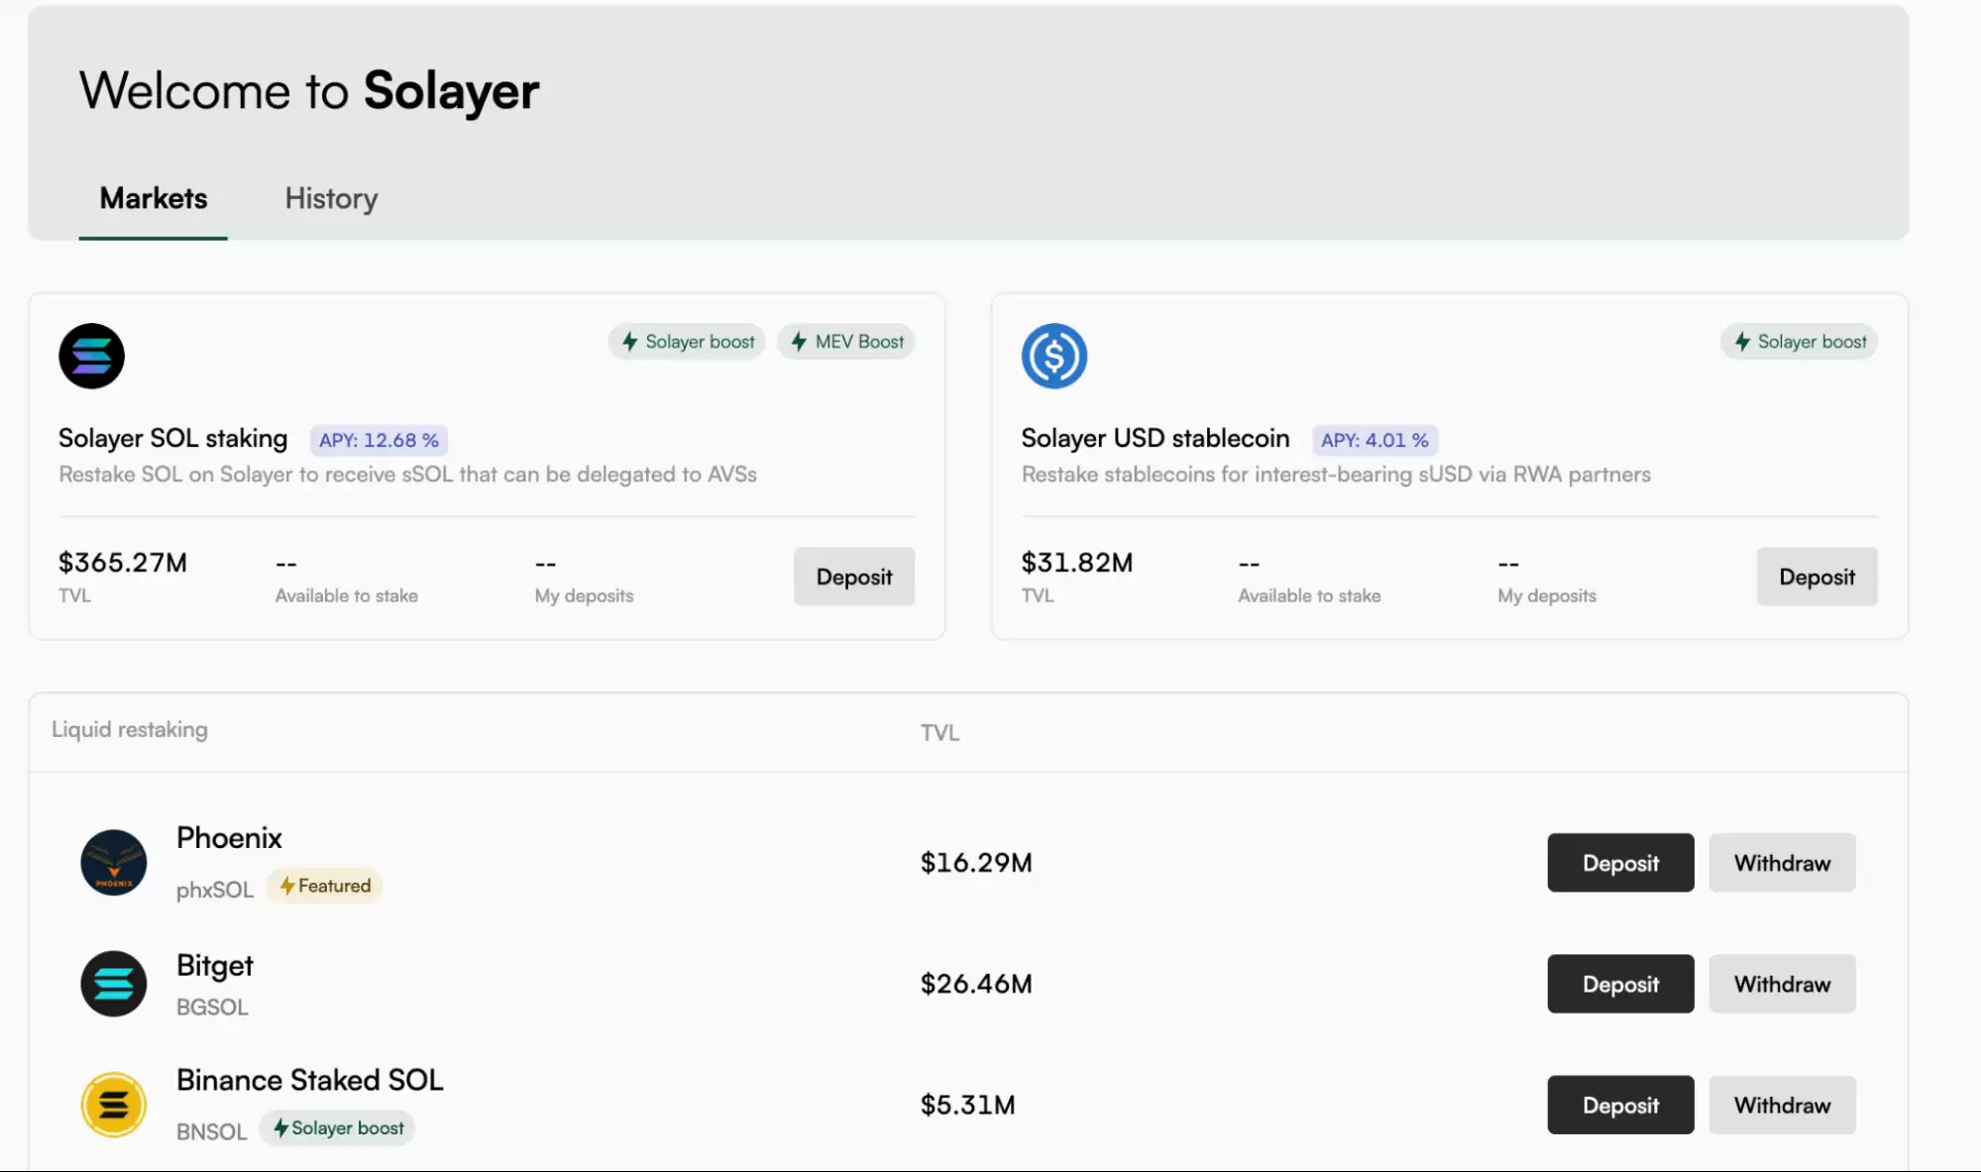Select the Markets tab
Screen dimensions: 1981x1172
coord(154,198)
